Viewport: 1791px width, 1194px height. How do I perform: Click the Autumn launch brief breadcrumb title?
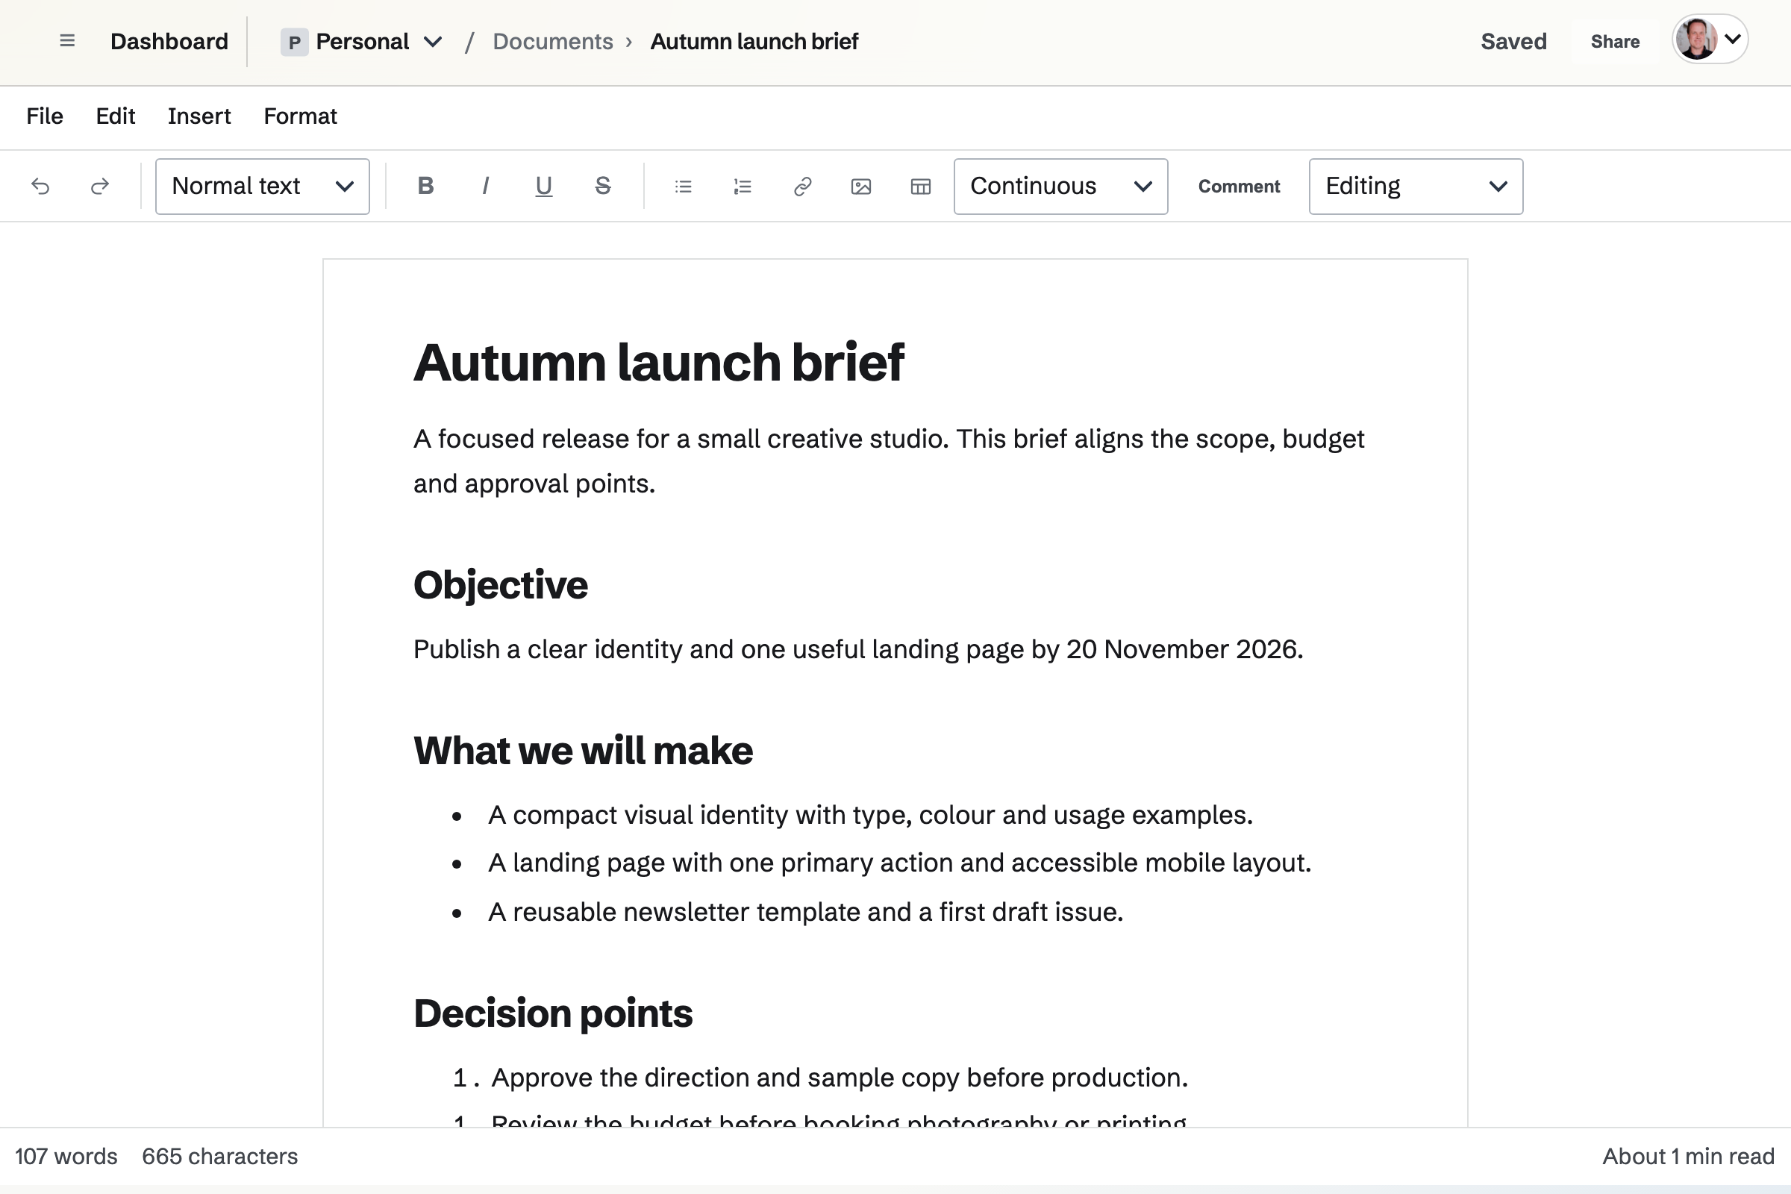tap(754, 41)
